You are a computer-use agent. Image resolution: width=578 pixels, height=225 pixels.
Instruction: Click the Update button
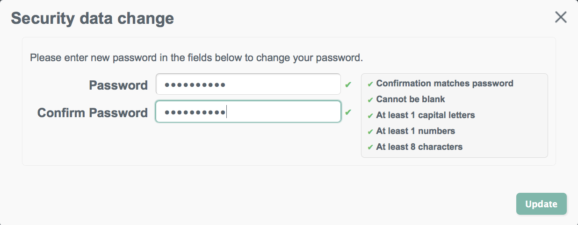(541, 204)
